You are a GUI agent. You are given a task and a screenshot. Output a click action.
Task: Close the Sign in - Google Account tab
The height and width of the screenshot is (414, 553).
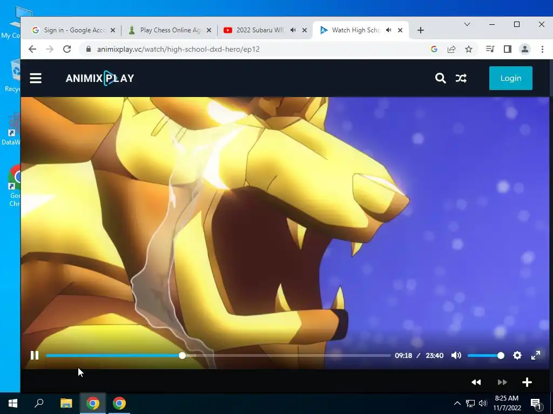(113, 30)
